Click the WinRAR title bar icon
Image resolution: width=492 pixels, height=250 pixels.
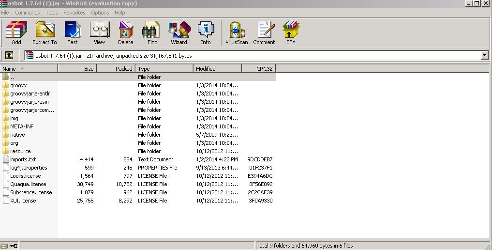coord(3,3)
